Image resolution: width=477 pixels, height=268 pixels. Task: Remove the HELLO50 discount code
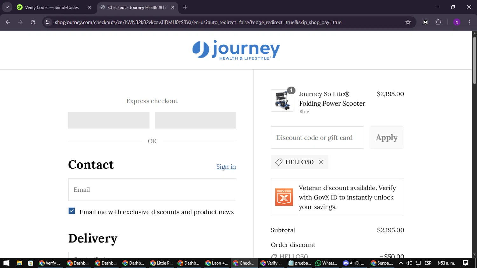pyautogui.click(x=321, y=162)
